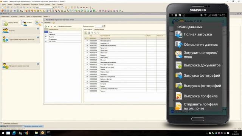Viewport: 242px width, 136px height.
Task: Expand the ПОКУПАТЕЛИ group row
Action: pyautogui.click(x=85, y=38)
